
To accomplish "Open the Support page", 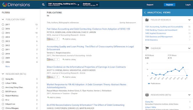I will [x=150, y=5].
